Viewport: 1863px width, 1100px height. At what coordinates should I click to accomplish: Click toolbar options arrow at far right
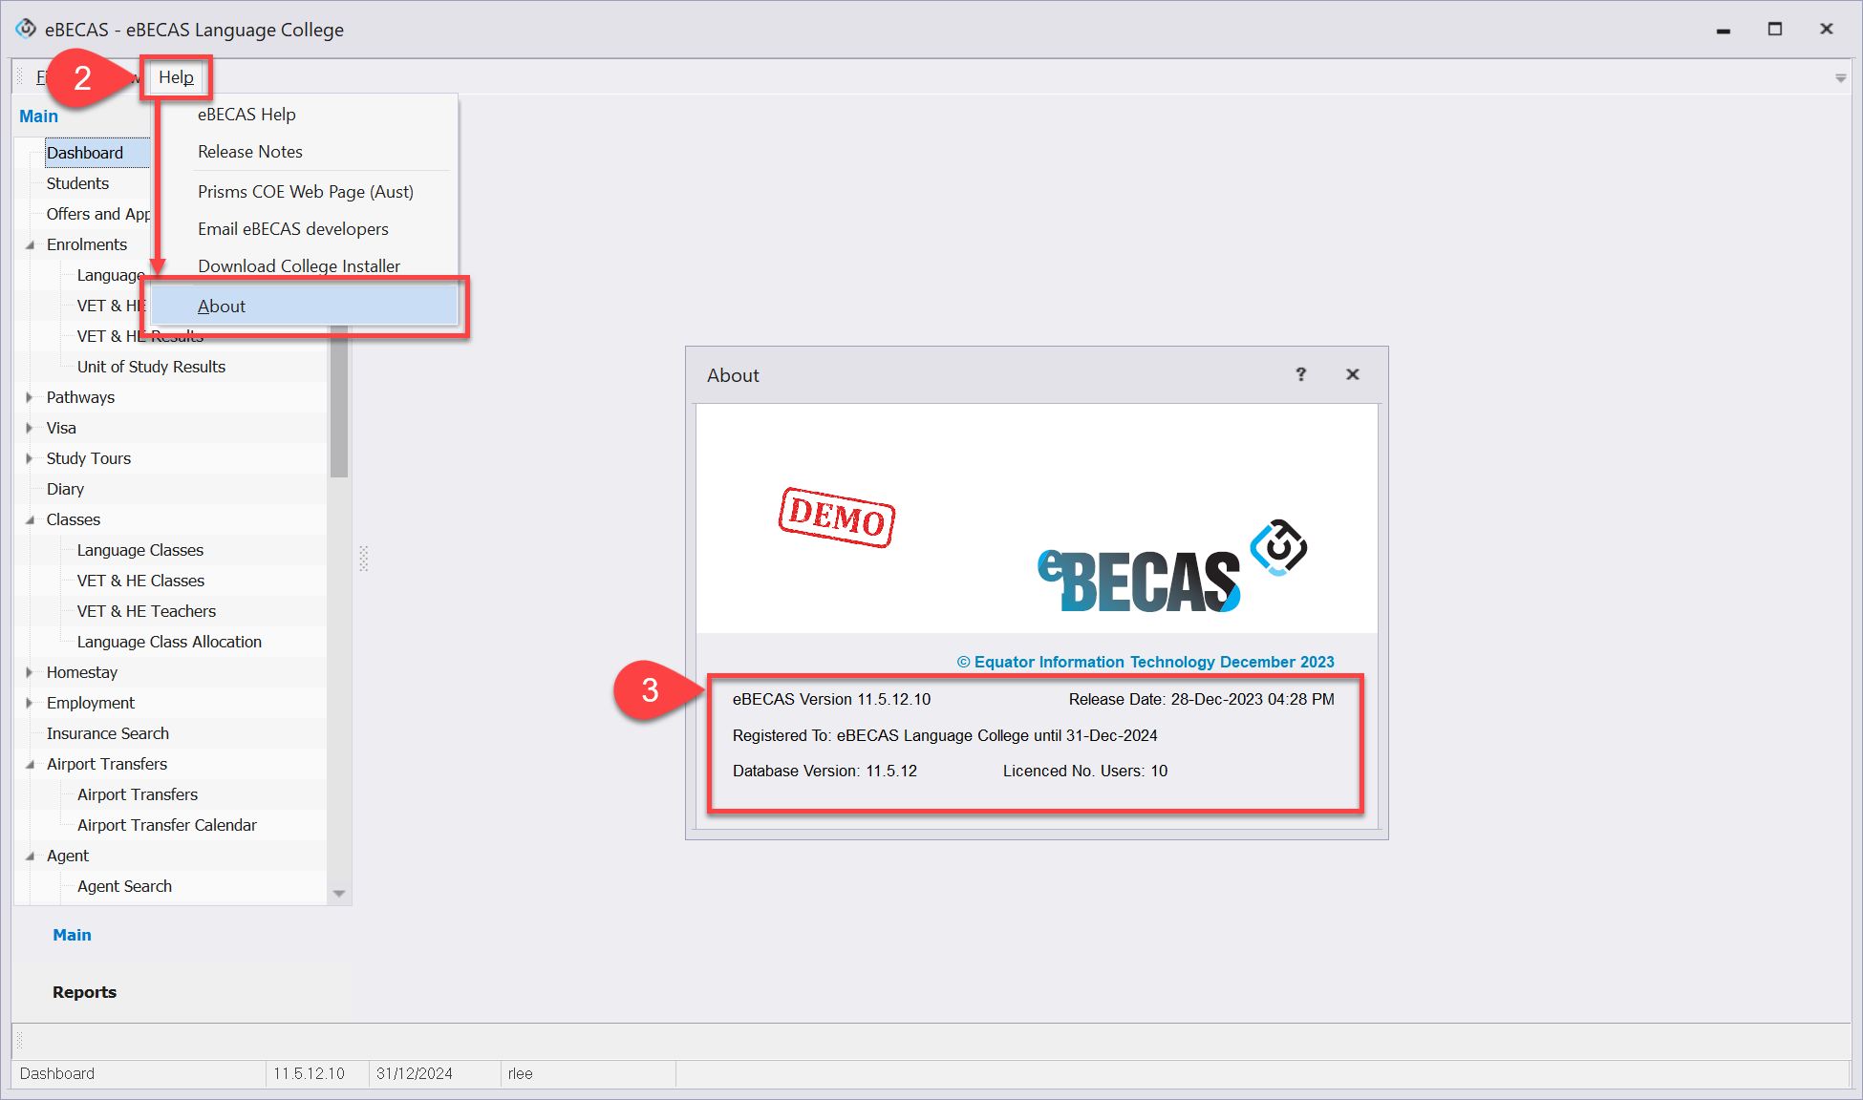(x=1840, y=78)
